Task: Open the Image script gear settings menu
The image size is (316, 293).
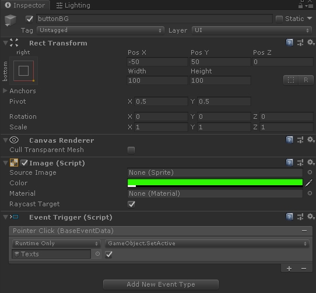Action: point(311,163)
